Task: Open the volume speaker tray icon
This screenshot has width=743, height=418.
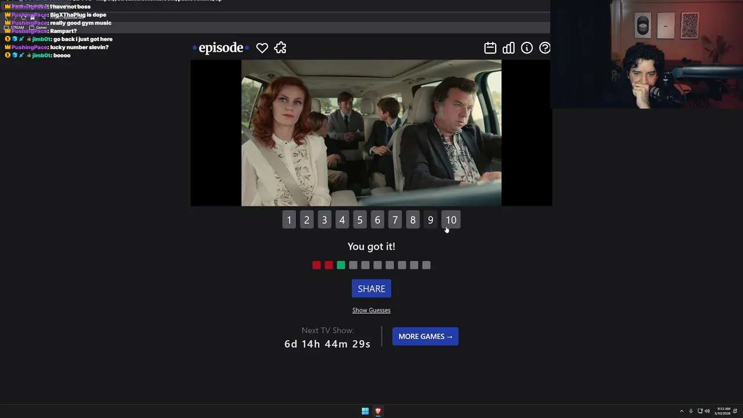Action: coord(707,411)
